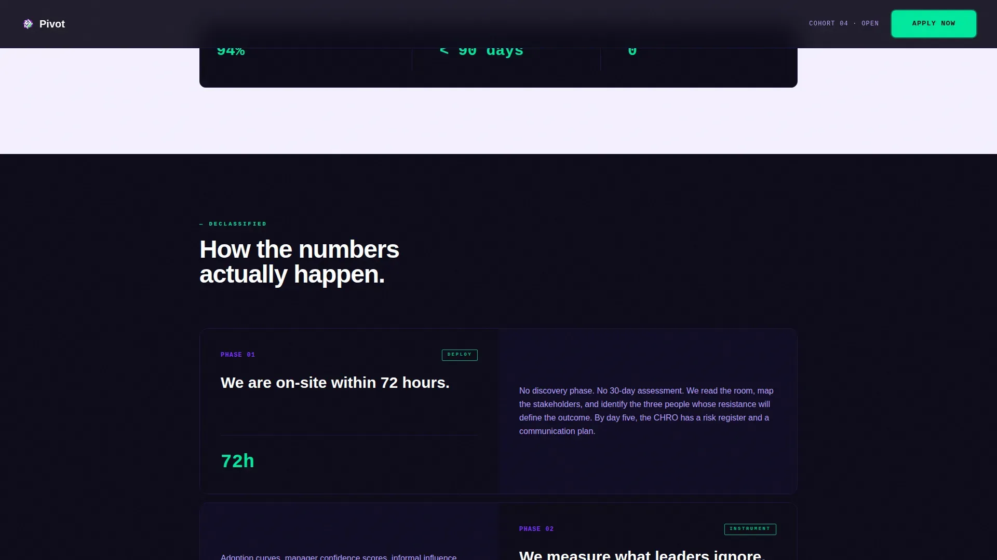Click heading How the numbers actually happen
Viewport: 997px width, 560px height.
coord(299,262)
